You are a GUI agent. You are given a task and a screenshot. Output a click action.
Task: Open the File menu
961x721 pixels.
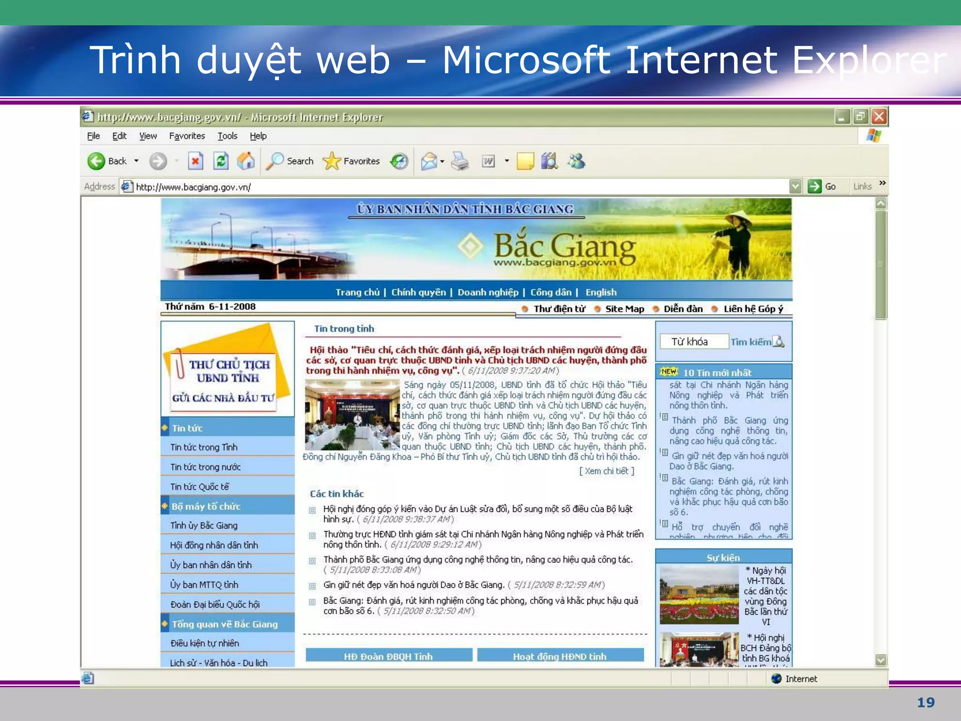(93, 136)
